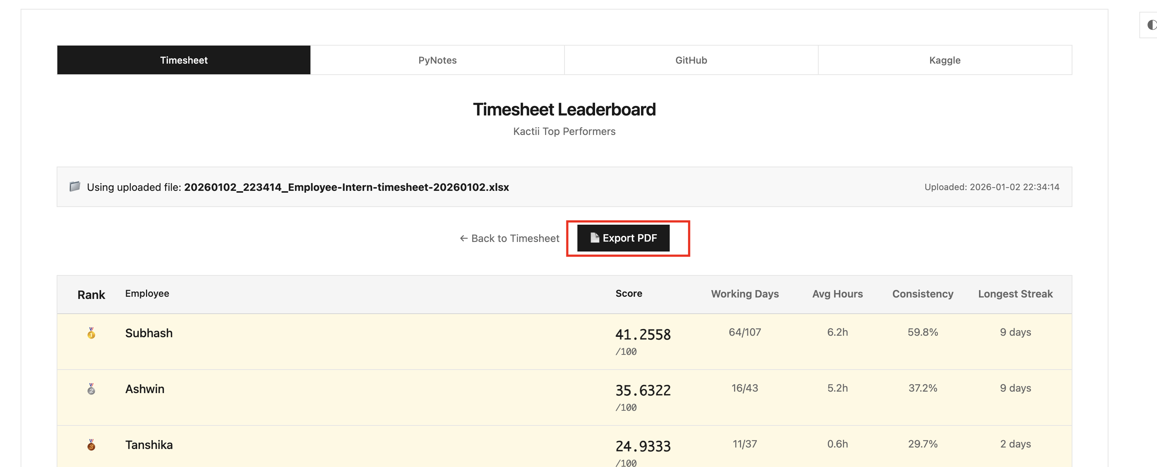Click the Longest Streak column header

pyautogui.click(x=1015, y=294)
